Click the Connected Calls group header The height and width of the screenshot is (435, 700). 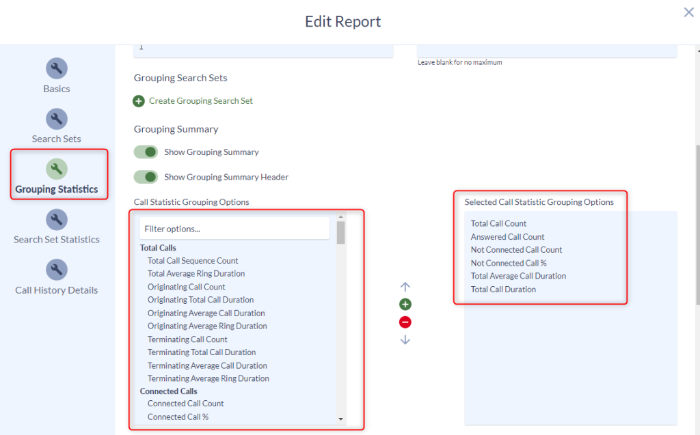[169, 391]
